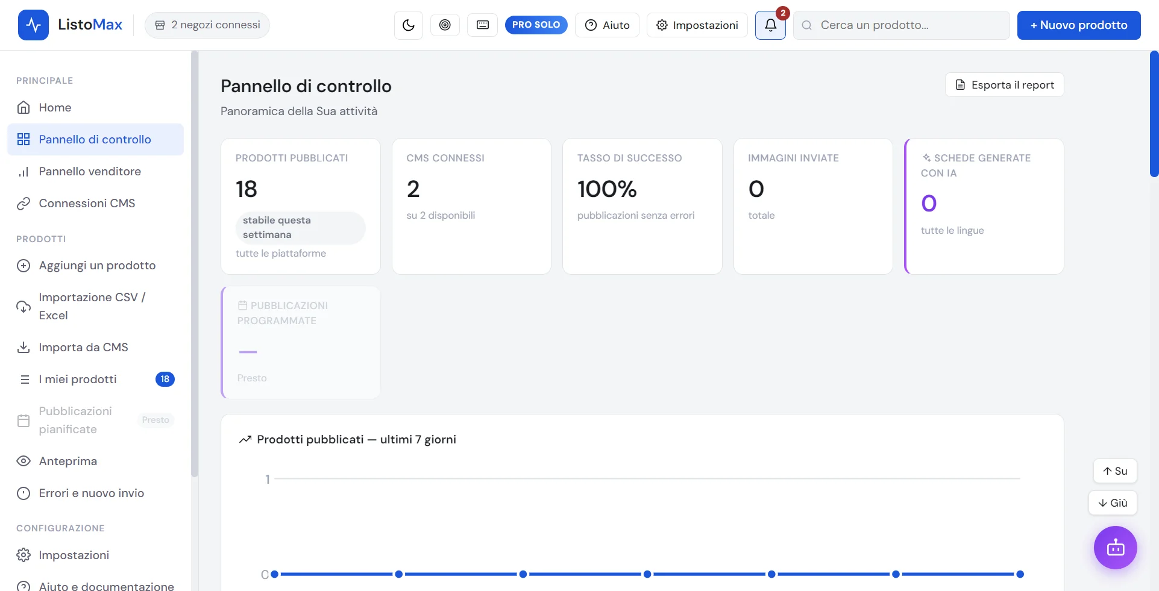Click the Giù scroll-down button
The width and height of the screenshot is (1159, 591).
1113,503
